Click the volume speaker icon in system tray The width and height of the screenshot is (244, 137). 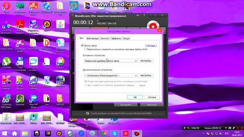221,134
